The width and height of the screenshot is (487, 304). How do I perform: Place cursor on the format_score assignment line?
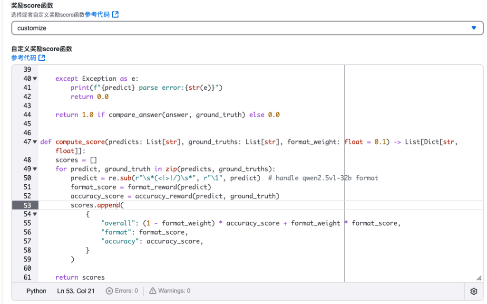click(141, 187)
